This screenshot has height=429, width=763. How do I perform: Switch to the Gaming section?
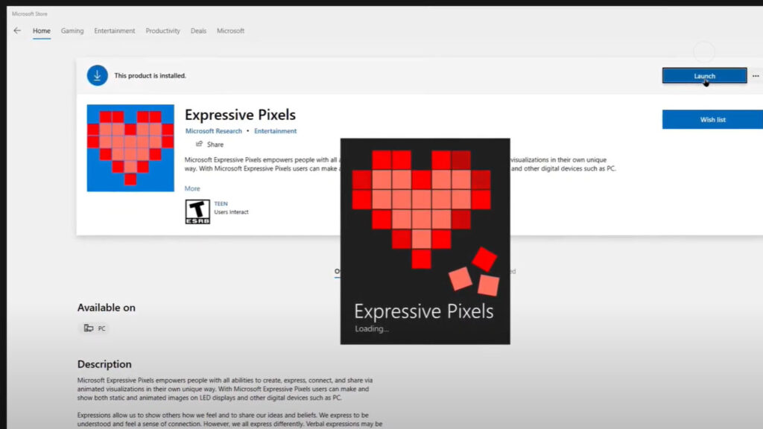(72, 31)
